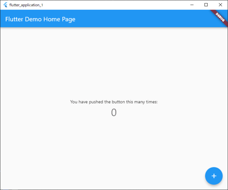Screen dimensions: 228x190
Task: Click the red DEBUG corner banner
Action: click(x=219, y=17)
